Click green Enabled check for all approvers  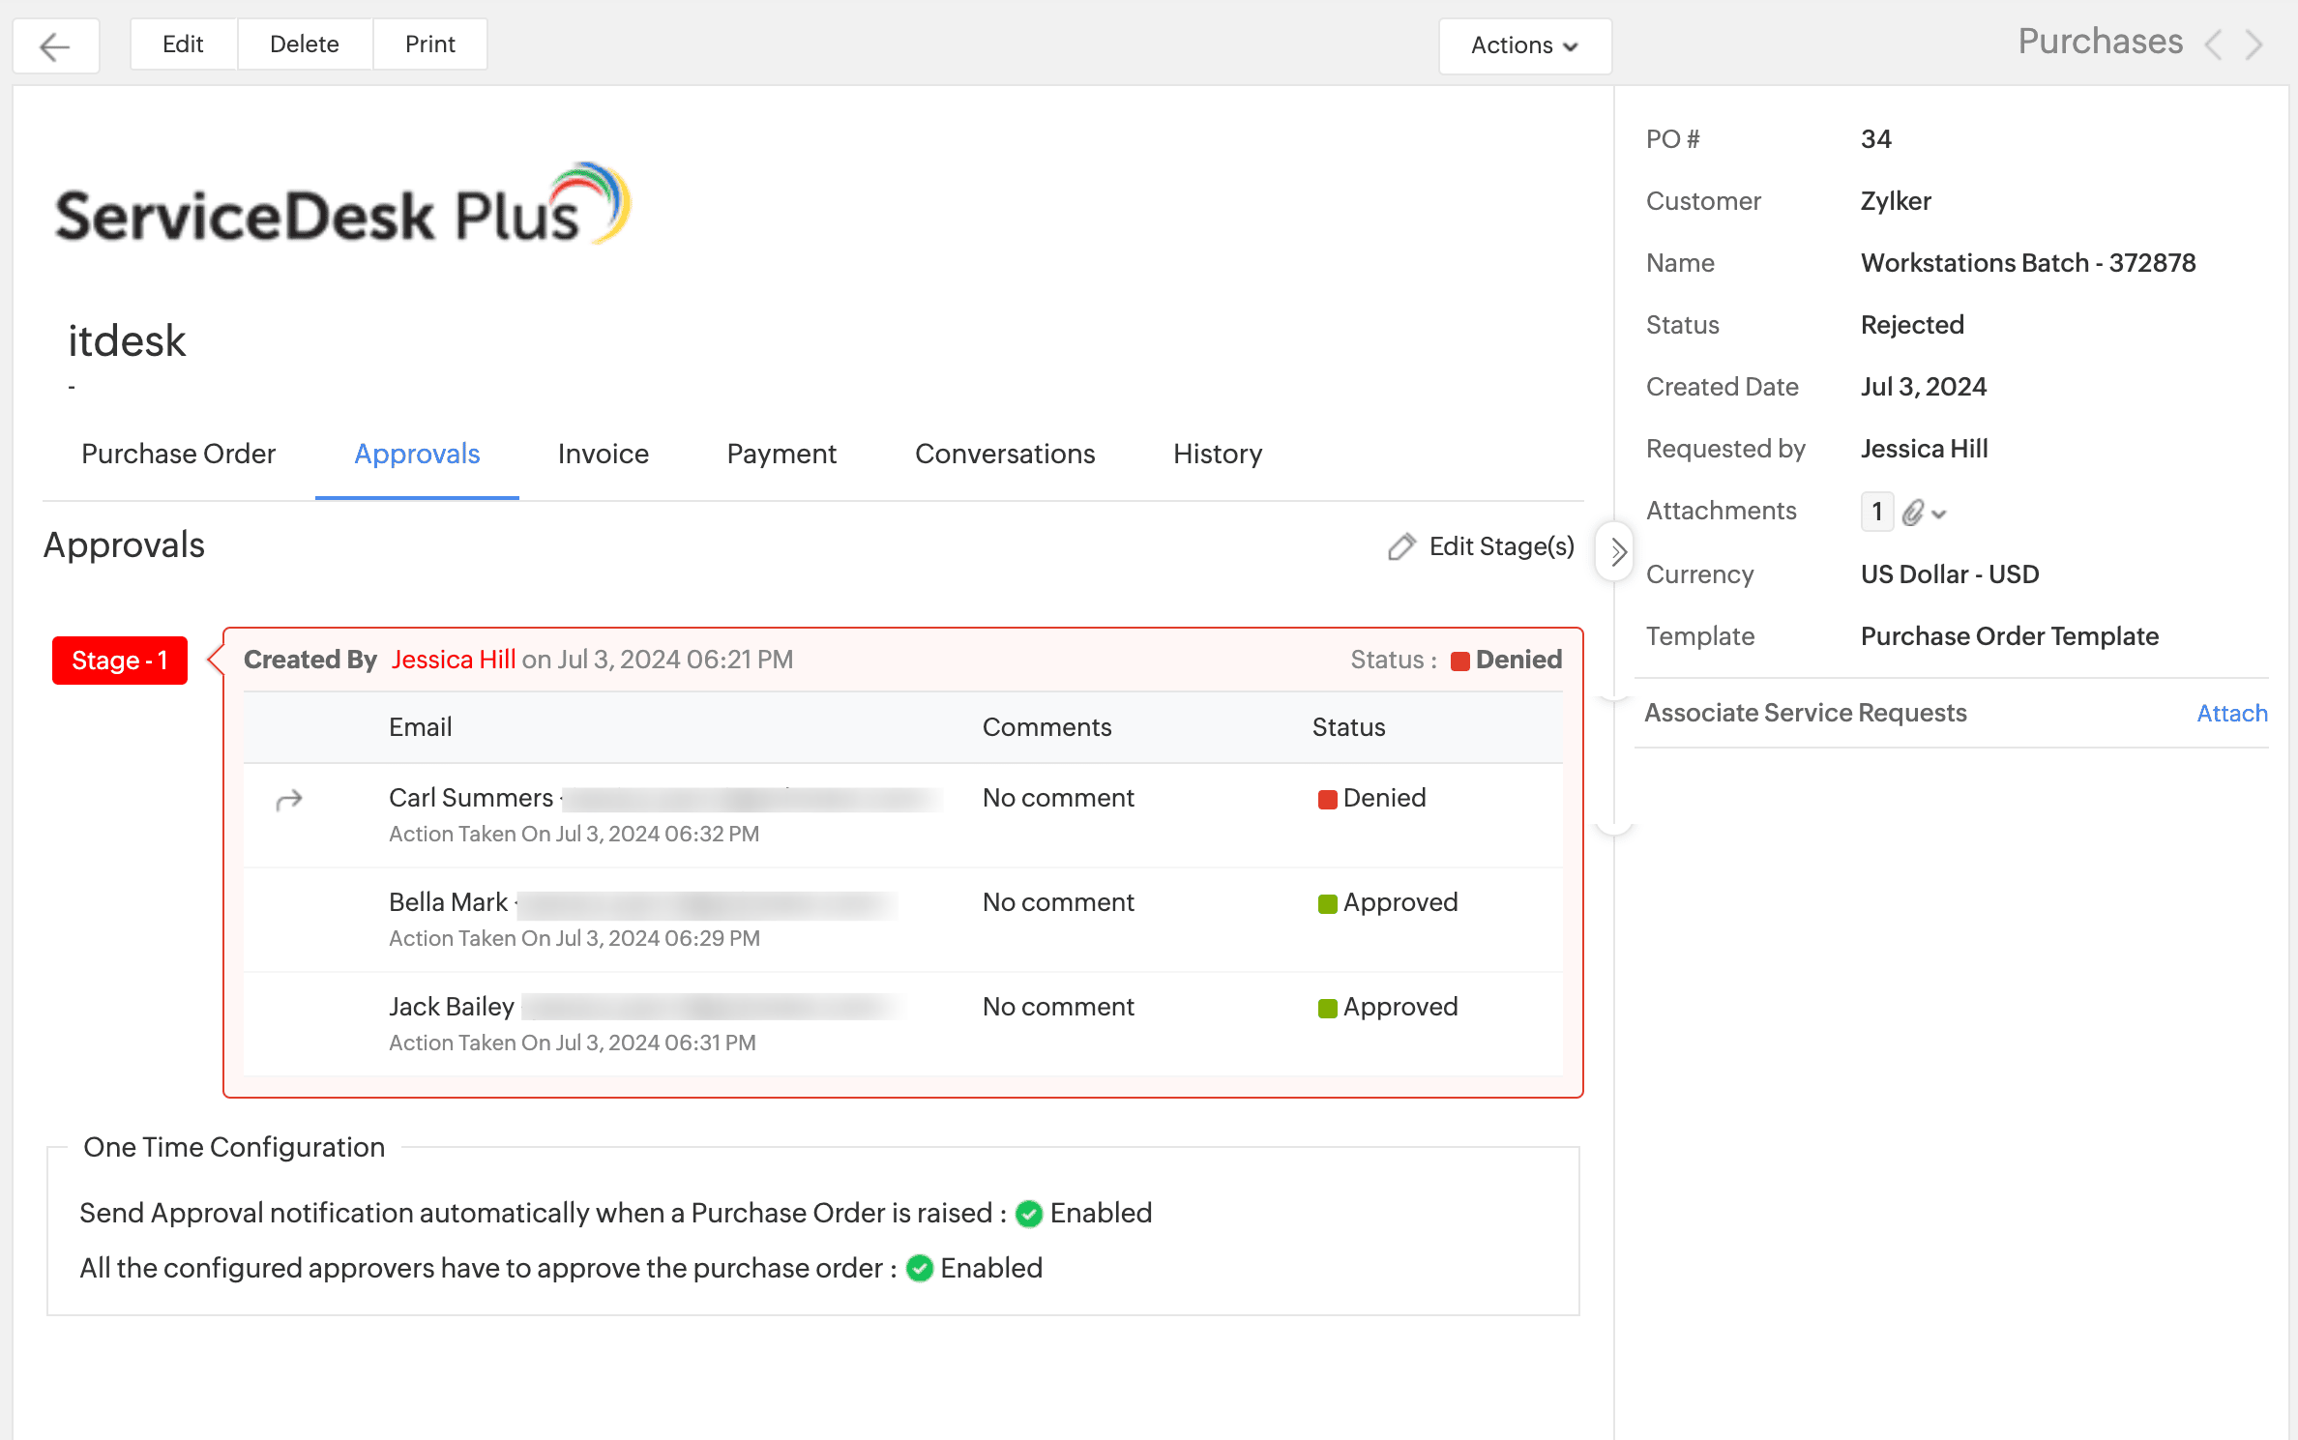(x=920, y=1269)
